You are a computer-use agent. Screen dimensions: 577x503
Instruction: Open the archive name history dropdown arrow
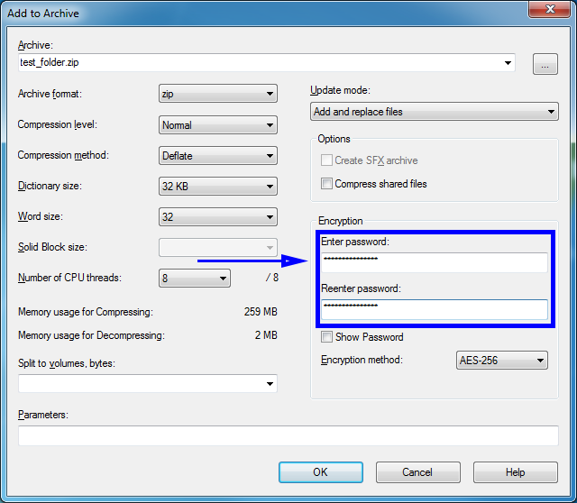(508, 64)
